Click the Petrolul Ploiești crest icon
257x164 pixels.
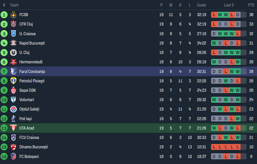(x=14, y=81)
